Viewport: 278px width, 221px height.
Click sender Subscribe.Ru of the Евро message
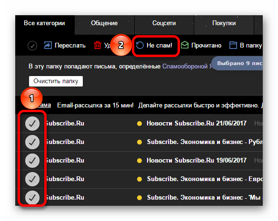[x=65, y=179]
